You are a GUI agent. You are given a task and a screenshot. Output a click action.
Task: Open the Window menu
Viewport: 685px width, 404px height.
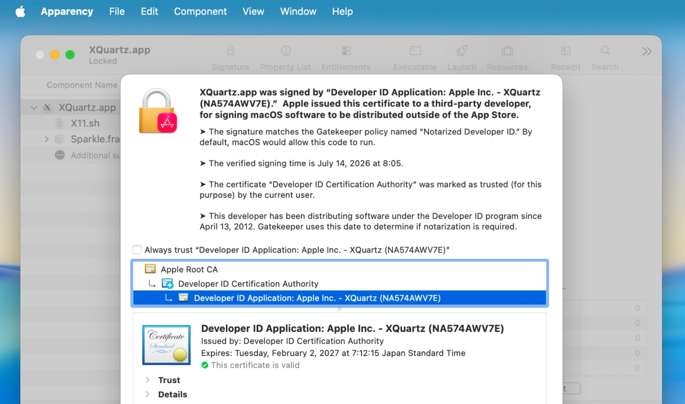click(298, 11)
